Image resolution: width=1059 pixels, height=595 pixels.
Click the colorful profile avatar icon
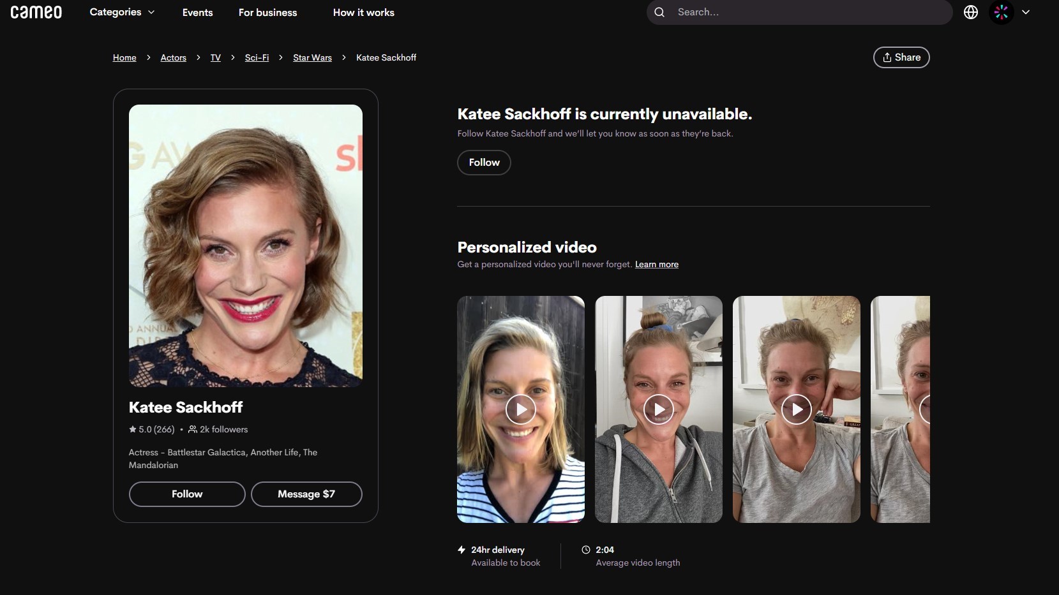[1001, 12]
